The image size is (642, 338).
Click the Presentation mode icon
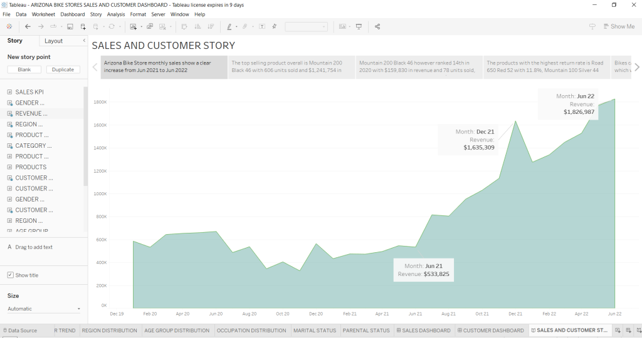coord(359,27)
